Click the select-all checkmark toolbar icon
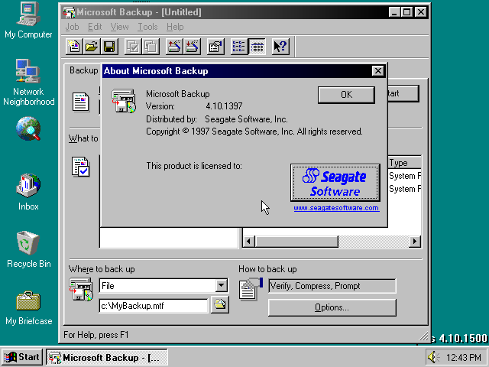The height and width of the screenshot is (367, 489). click(x=133, y=47)
